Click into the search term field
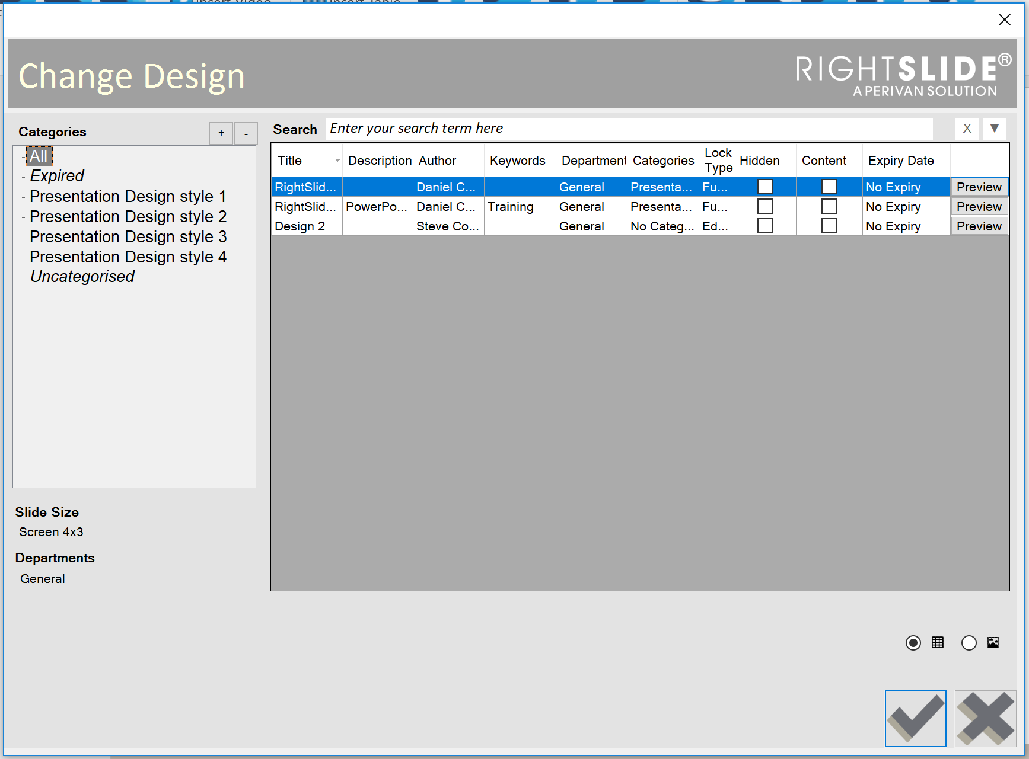The width and height of the screenshot is (1029, 759). [629, 129]
